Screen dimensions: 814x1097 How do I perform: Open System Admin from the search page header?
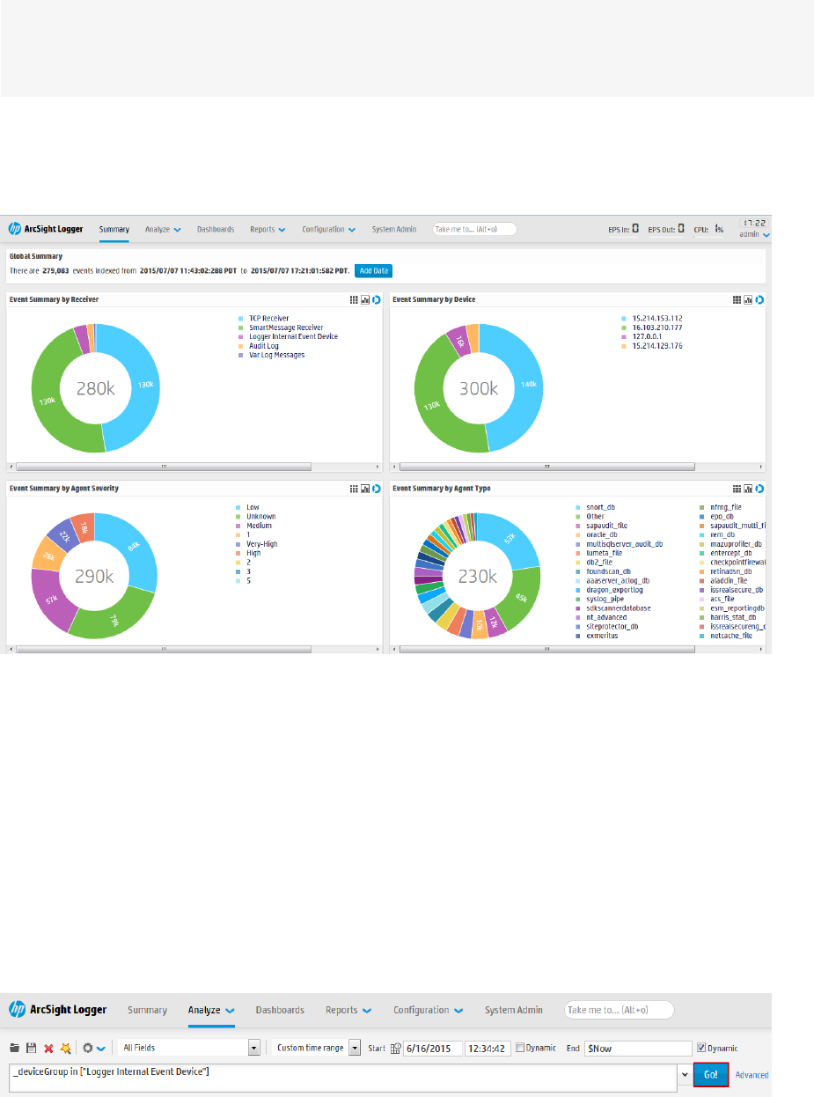[514, 1010]
